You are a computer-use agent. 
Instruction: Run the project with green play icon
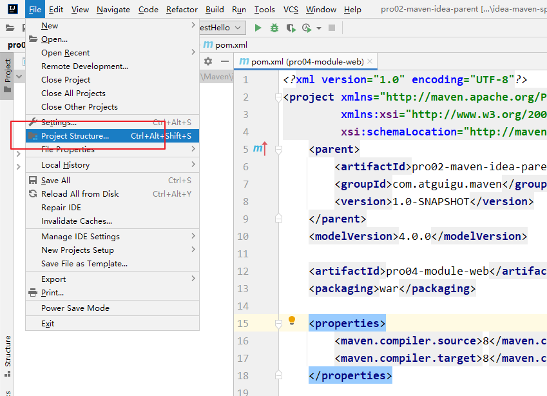tap(258, 28)
